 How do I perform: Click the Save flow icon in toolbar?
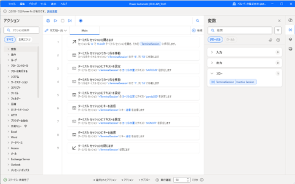click(48, 21)
